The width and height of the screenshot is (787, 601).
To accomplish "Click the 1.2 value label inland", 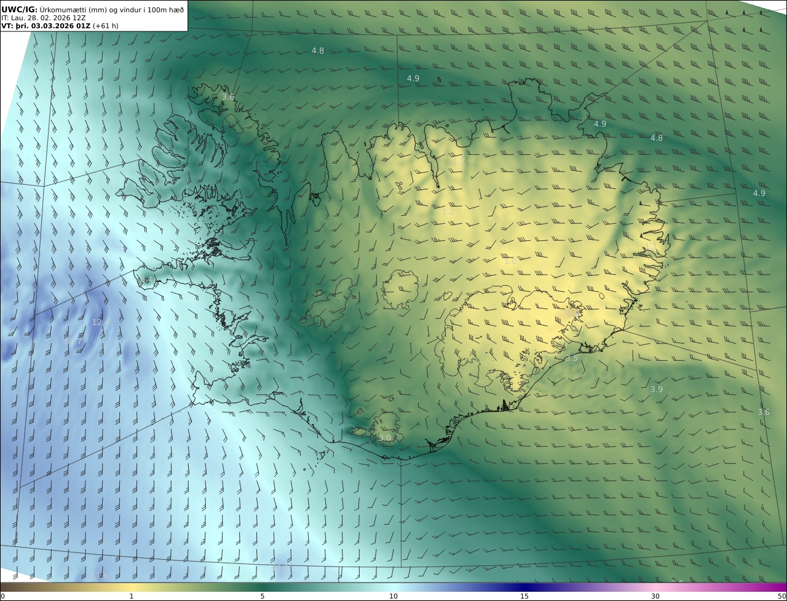I will coord(448,211).
